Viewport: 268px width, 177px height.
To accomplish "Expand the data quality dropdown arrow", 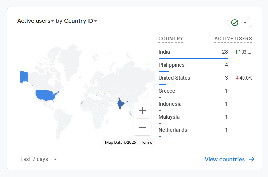I will pos(245,23).
